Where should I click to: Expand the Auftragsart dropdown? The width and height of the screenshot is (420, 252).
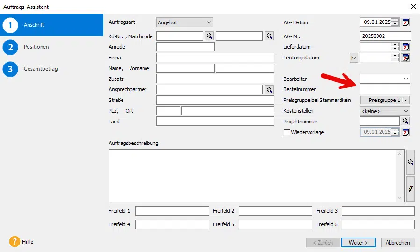pyautogui.click(x=209, y=22)
